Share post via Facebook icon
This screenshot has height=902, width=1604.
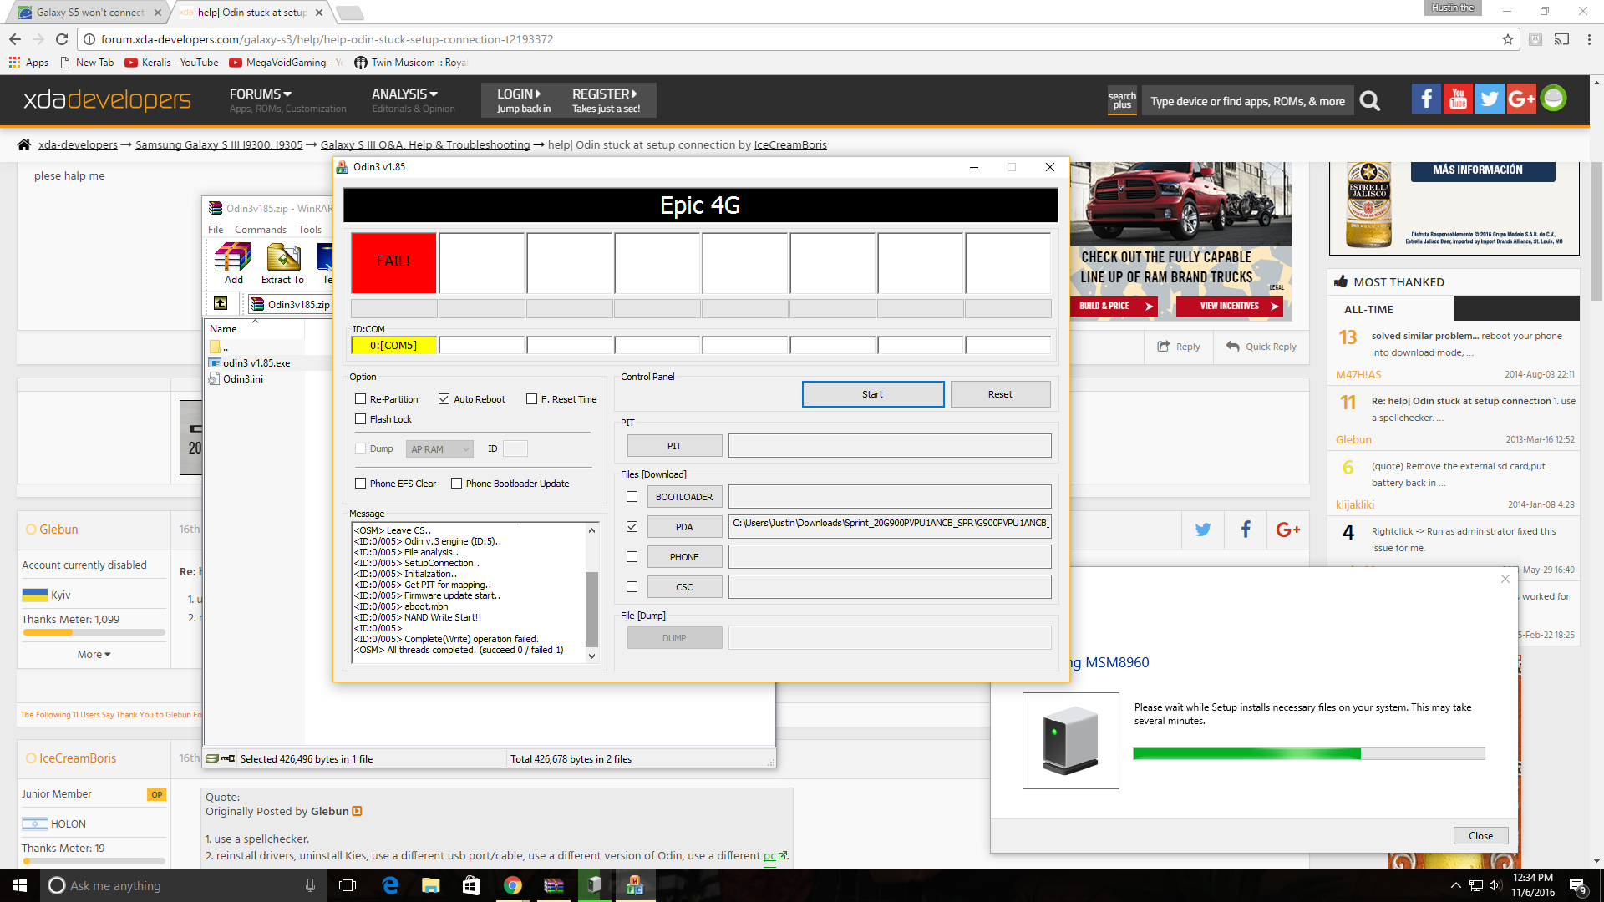point(1246,530)
